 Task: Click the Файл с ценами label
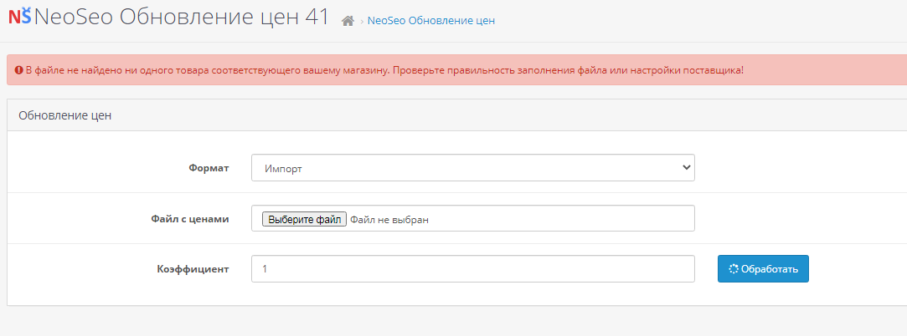(190, 219)
